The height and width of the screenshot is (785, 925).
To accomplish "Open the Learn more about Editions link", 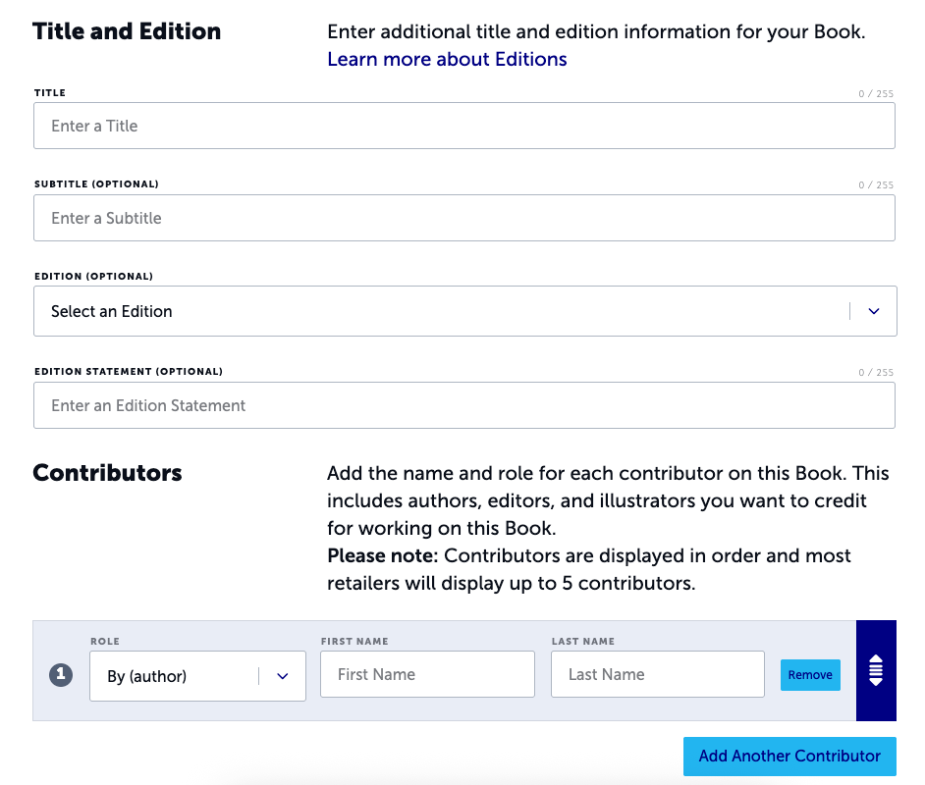I will point(447,59).
